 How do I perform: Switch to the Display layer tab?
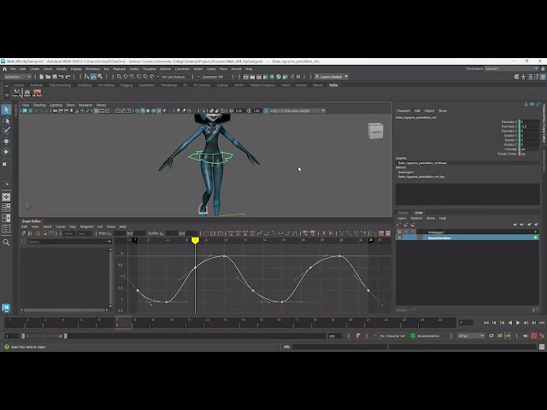click(403, 213)
